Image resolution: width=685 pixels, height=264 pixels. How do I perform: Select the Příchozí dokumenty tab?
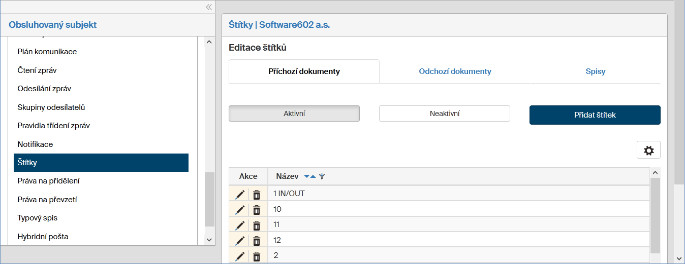click(304, 71)
